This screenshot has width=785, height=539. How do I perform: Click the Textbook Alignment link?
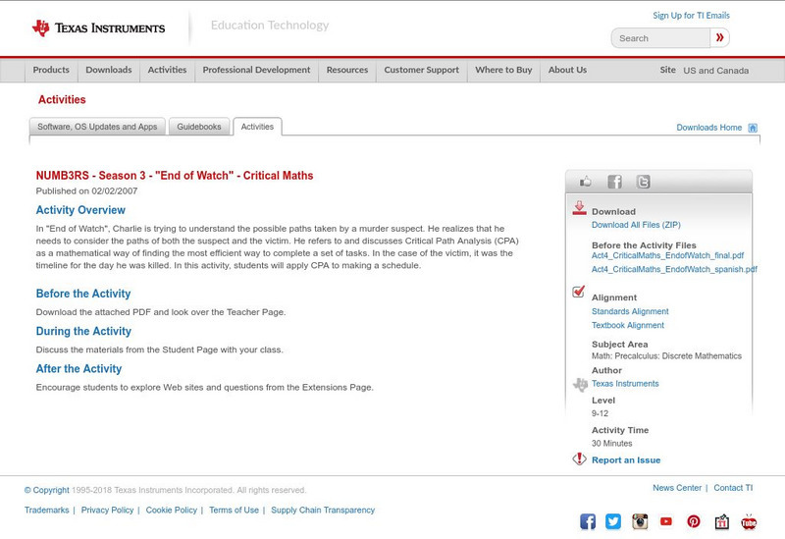point(628,325)
